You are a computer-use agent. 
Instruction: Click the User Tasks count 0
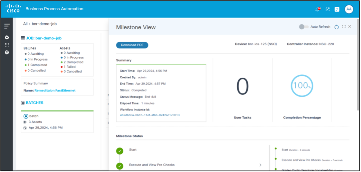pos(243,87)
